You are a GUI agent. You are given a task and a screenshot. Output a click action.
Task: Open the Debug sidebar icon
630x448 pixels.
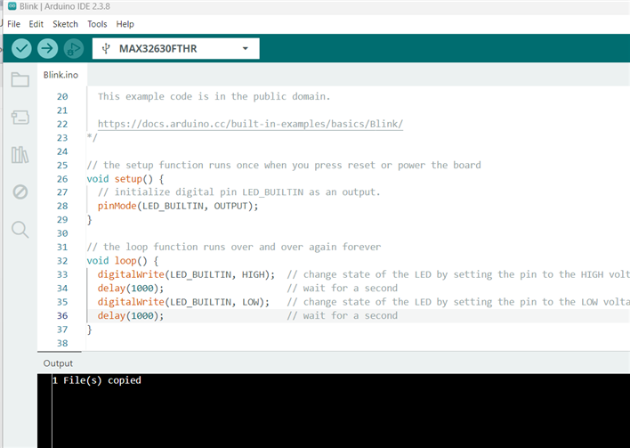click(20, 191)
